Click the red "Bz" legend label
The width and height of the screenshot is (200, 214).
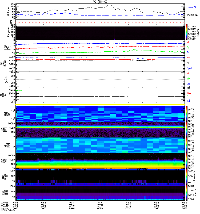click(x=188, y=42)
